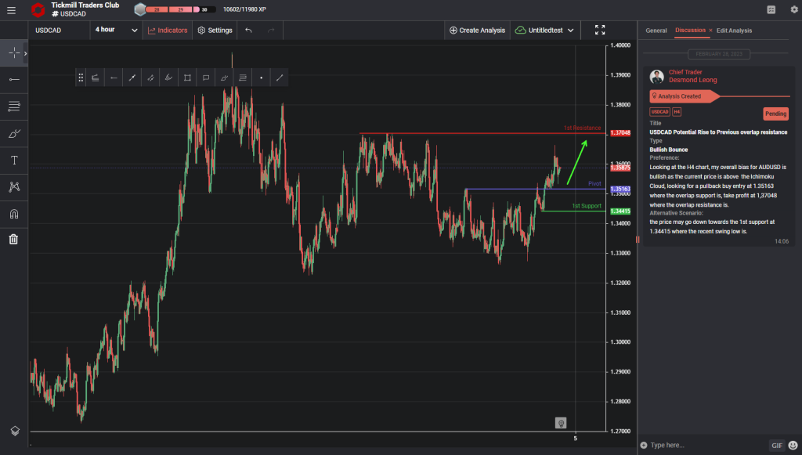Open the comment callout tool in the floating toolbar
The width and height of the screenshot is (802, 455).
(204, 77)
